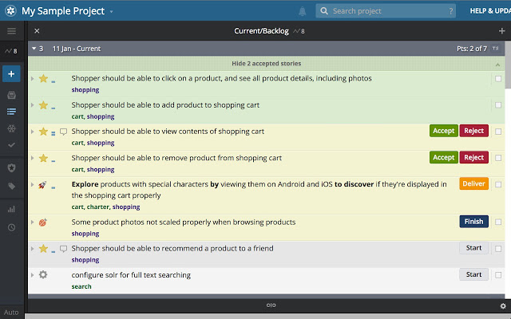511x319 pixels.
Task: Click the panel vertical scrollbar
Action: point(508,65)
